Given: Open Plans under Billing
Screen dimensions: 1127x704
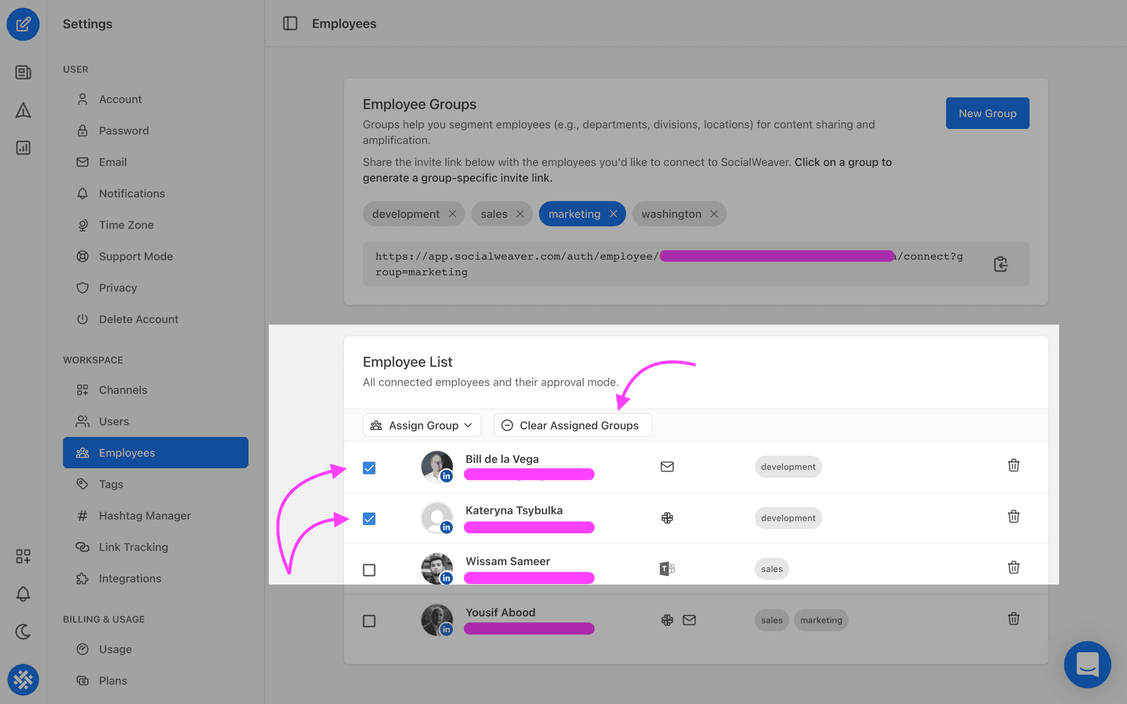Looking at the screenshot, I should coord(156,681).
